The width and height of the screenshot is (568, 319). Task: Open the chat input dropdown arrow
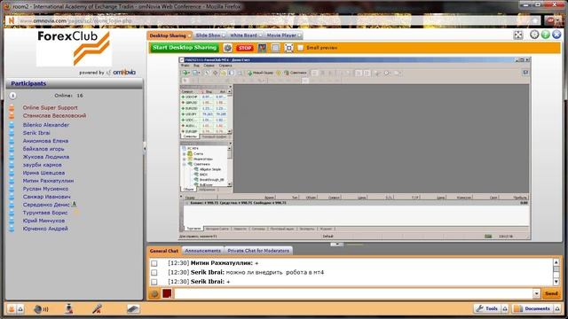536,293
